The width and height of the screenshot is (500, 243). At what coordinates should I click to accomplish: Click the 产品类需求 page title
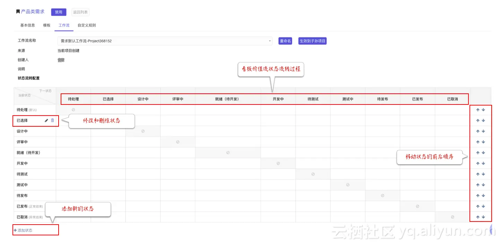tap(33, 12)
